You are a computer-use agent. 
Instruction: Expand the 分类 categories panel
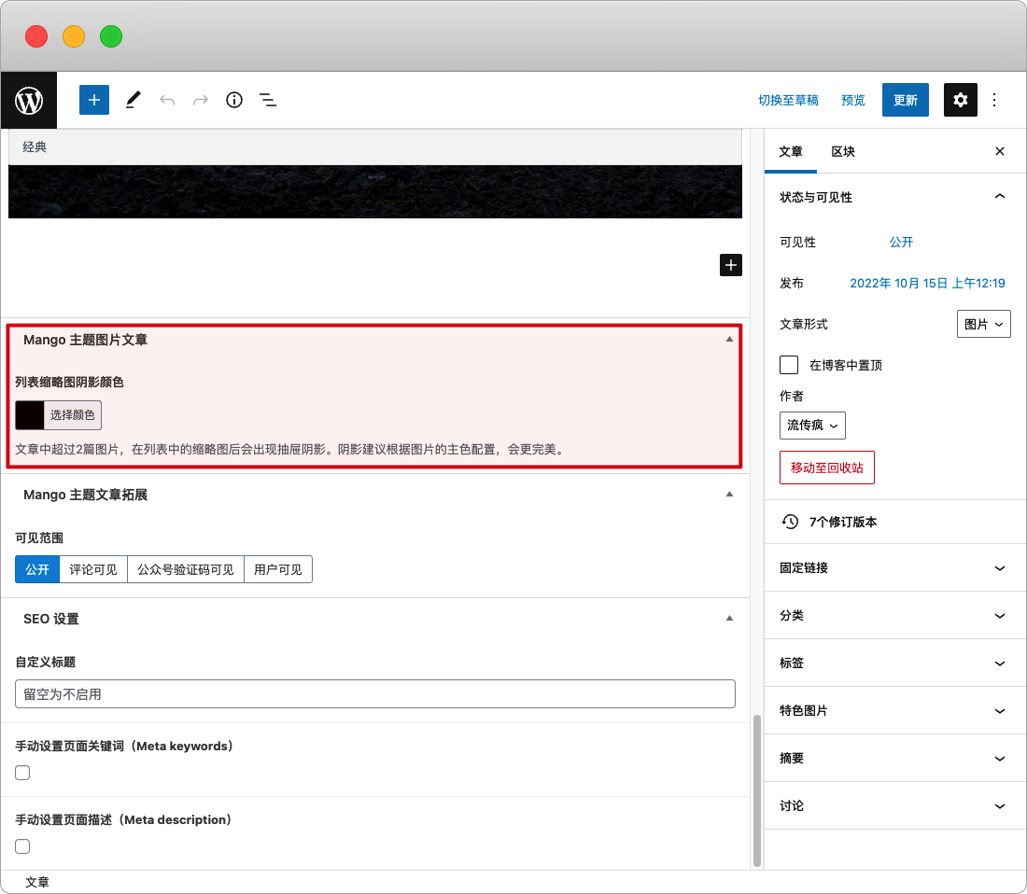pyautogui.click(x=894, y=616)
